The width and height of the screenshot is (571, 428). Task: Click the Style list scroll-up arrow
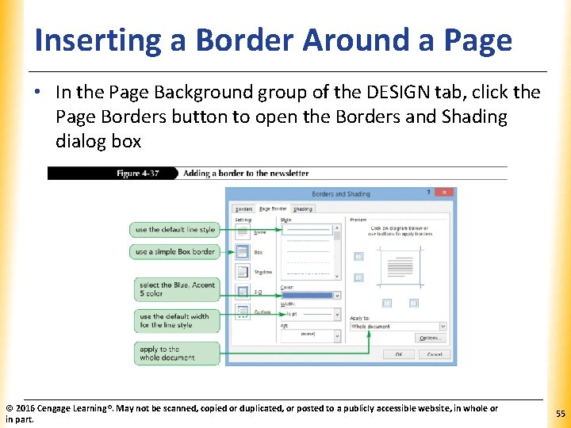point(337,227)
